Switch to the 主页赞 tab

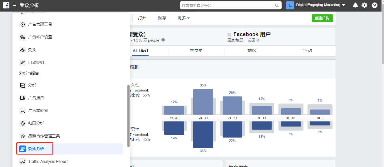(196, 51)
